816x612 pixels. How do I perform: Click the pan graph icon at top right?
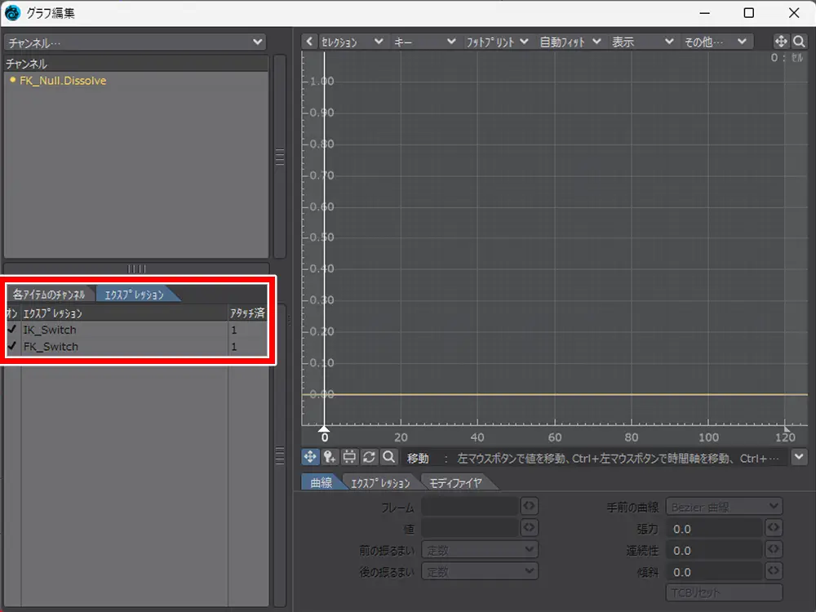coord(780,42)
